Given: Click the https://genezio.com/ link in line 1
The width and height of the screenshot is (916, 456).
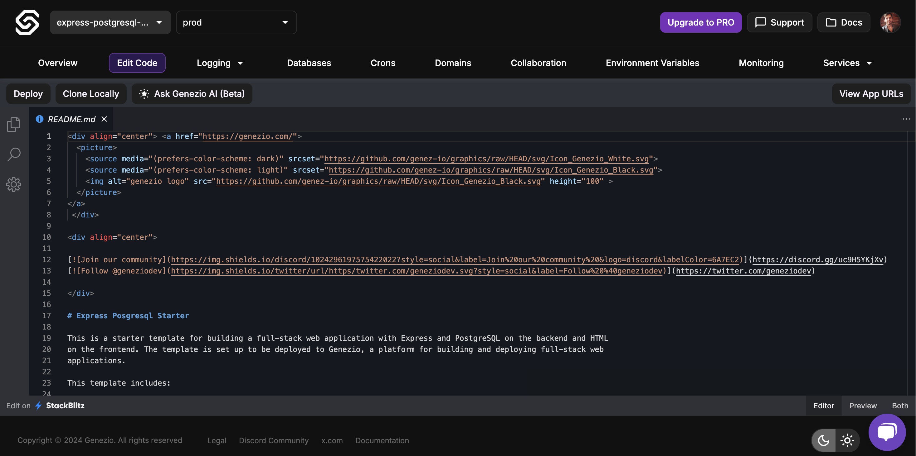Looking at the screenshot, I should 247,136.
